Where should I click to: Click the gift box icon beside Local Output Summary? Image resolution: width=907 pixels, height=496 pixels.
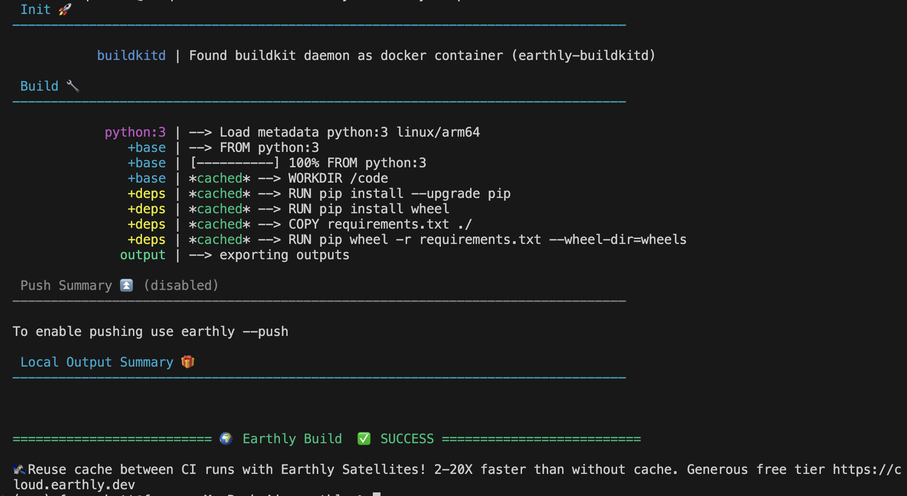[188, 362]
